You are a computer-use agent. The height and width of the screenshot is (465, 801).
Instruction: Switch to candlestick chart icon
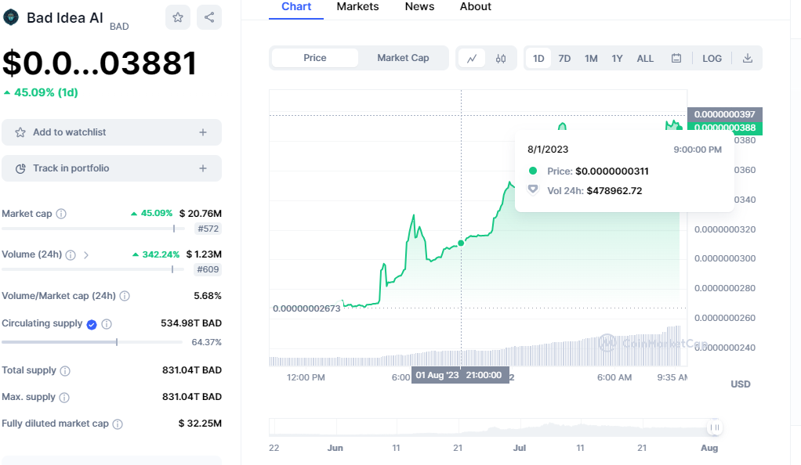(x=501, y=58)
